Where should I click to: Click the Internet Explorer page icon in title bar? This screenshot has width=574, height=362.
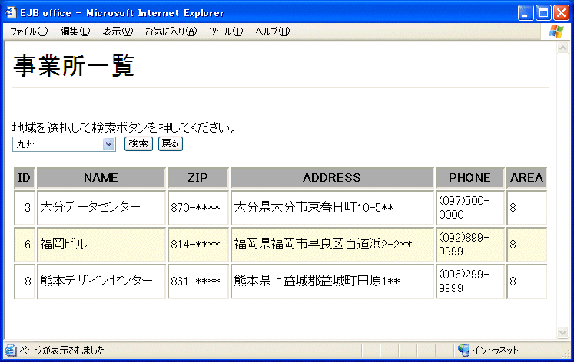(10, 13)
